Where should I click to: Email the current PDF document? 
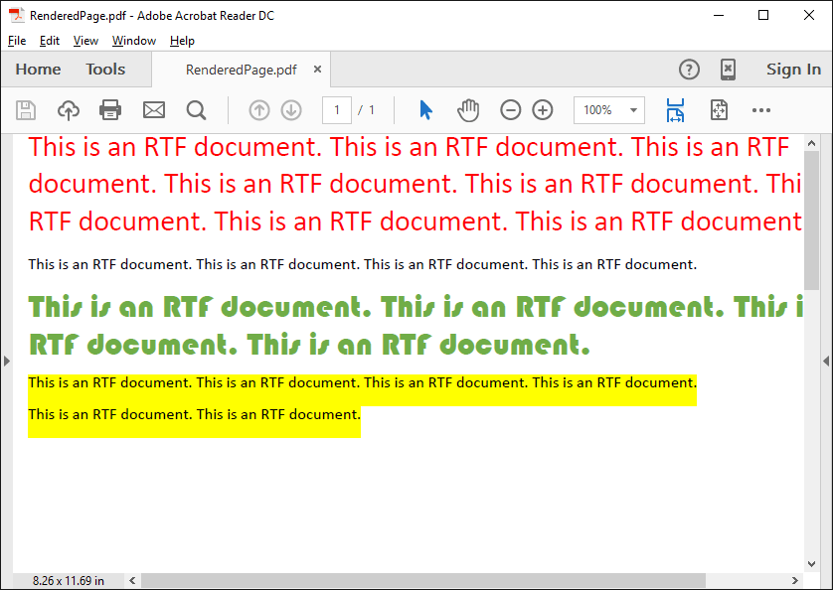pos(153,110)
